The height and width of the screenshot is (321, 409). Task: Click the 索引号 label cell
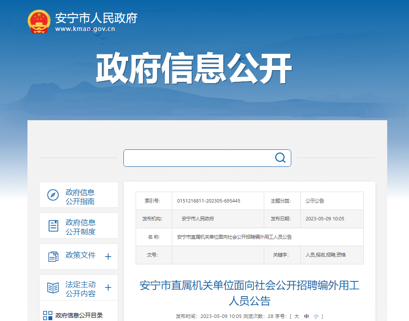pyautogui.click(x=154, y=201)
